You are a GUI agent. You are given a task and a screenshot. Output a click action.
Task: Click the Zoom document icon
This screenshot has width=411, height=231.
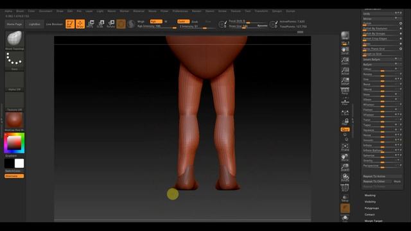click(x=345, y=61)
